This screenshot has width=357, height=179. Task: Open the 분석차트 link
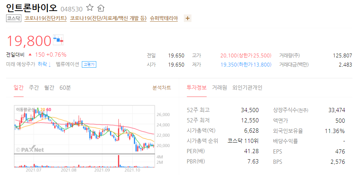(162, 87)
